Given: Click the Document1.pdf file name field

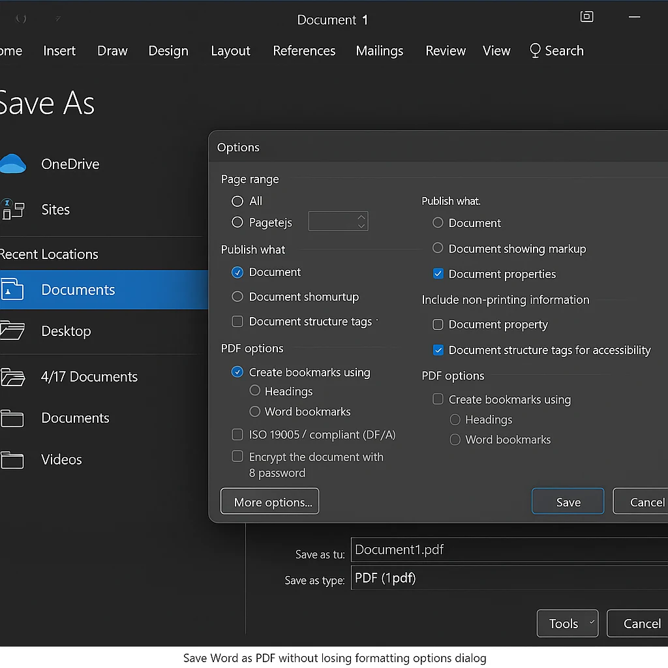Looking at the screenshot, I should pyautogui.click(x=509, y=549).
